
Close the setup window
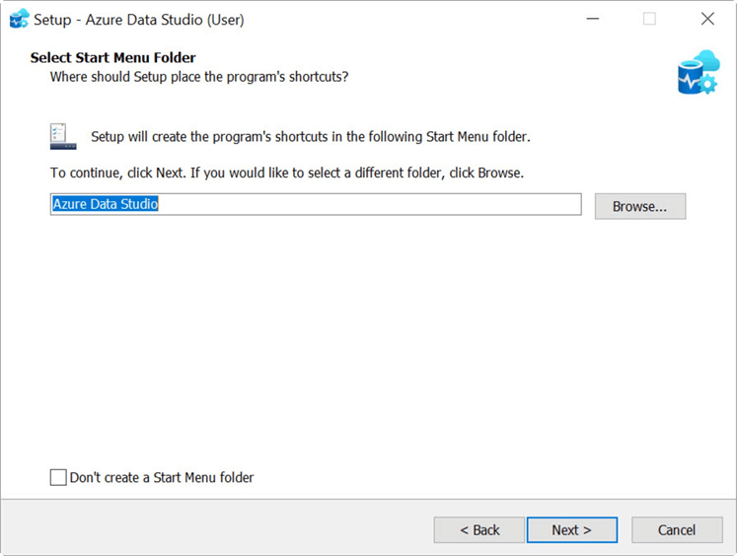pos(707,19)
